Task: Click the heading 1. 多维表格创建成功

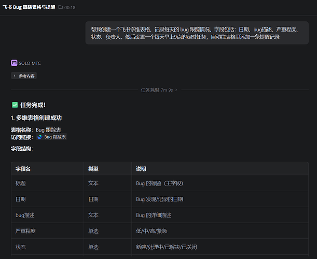Action: [36, 118]
